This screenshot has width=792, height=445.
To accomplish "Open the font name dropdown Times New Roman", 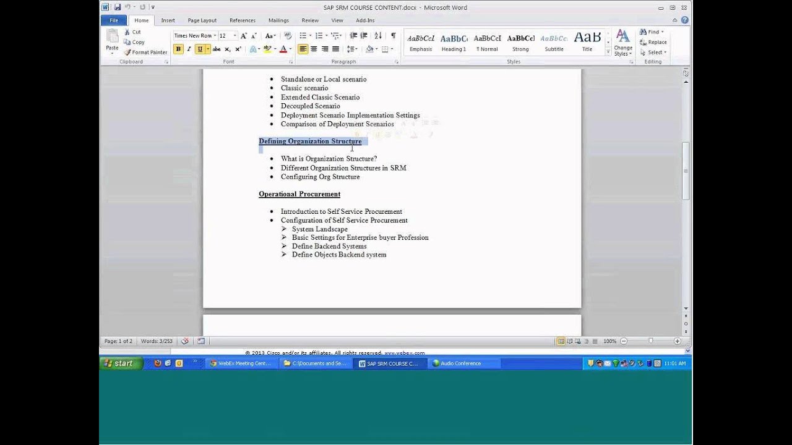I will tap(215, 36).
